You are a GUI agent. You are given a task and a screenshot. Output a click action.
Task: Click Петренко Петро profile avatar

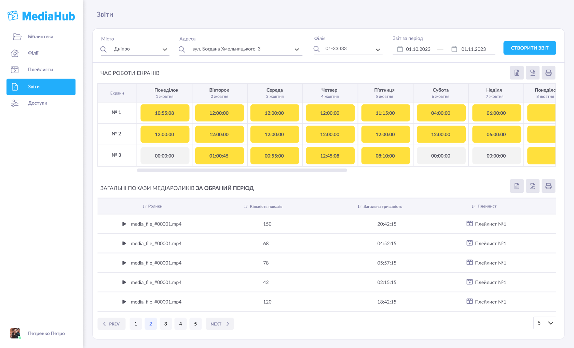15,333
